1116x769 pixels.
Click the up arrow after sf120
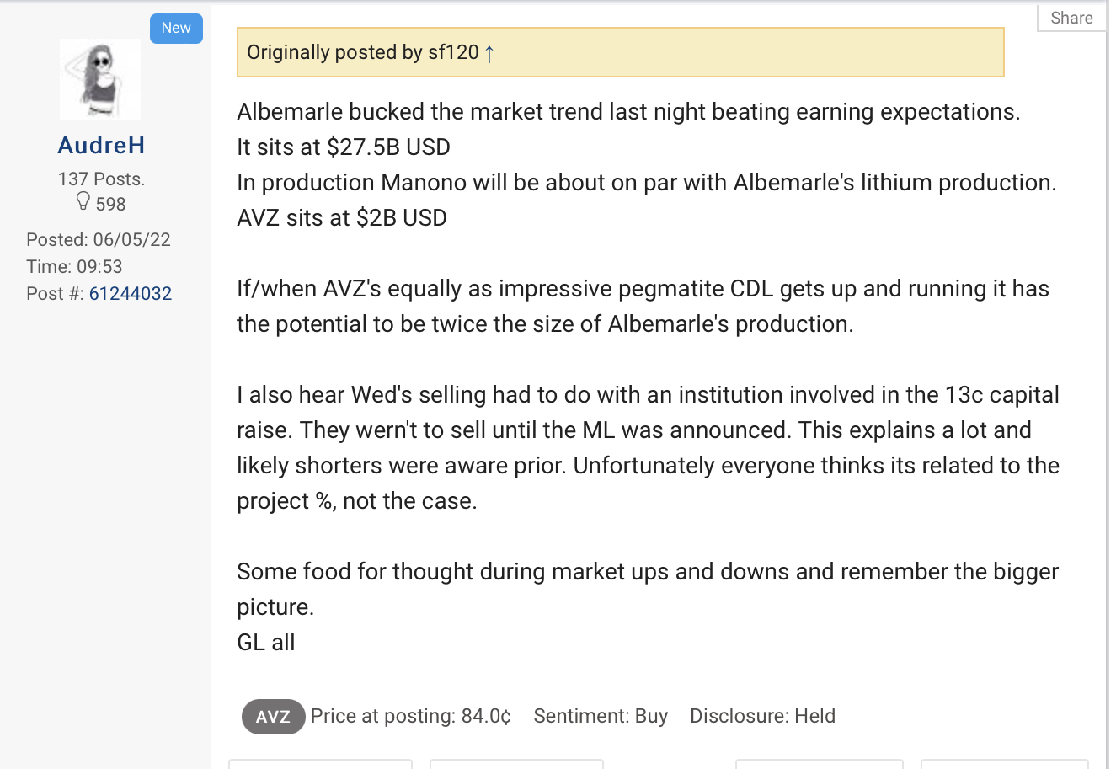tap(489, 53)
